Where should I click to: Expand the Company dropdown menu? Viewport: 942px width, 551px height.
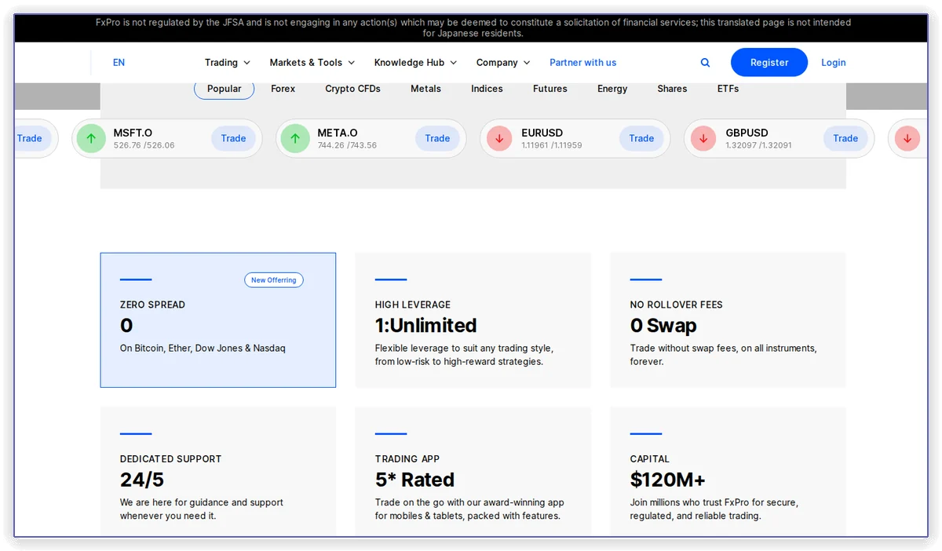pos(503,63)
